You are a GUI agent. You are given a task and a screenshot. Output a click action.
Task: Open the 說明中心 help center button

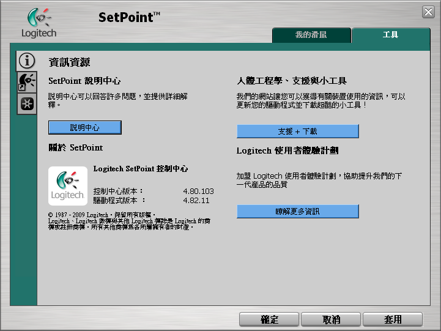tap(85, 128)
